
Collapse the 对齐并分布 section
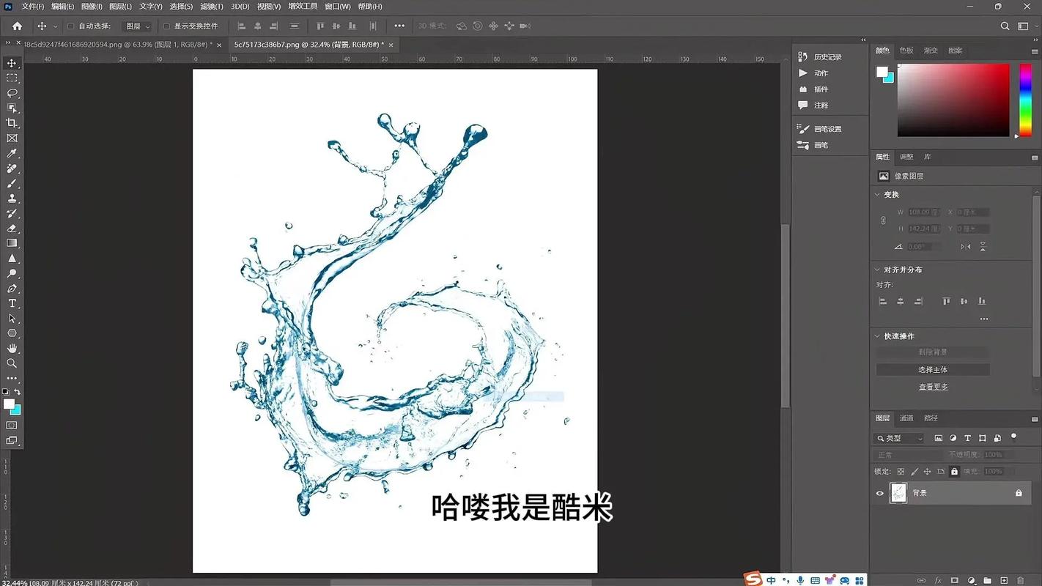(877, 269)
